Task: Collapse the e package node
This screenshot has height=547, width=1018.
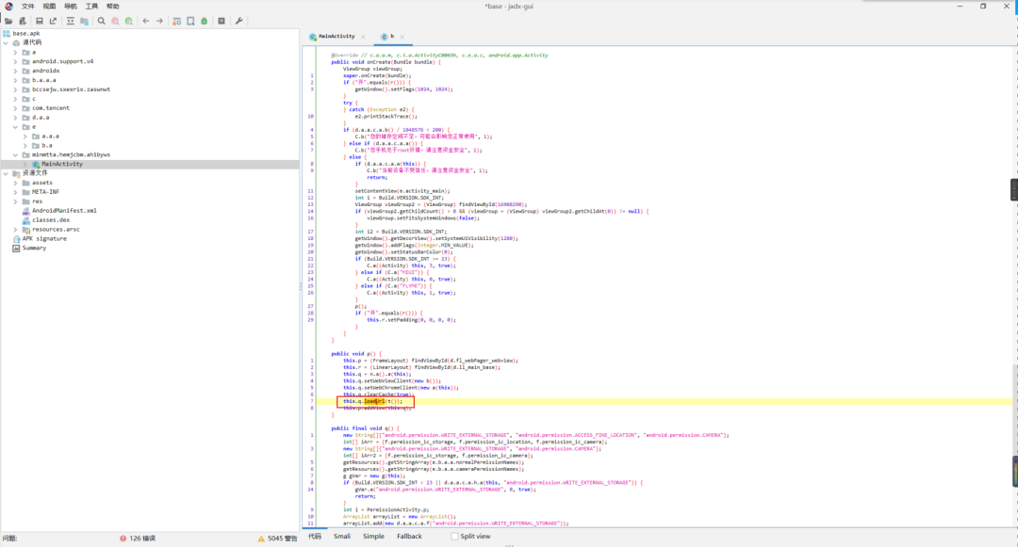Action: tap(16, 127)
